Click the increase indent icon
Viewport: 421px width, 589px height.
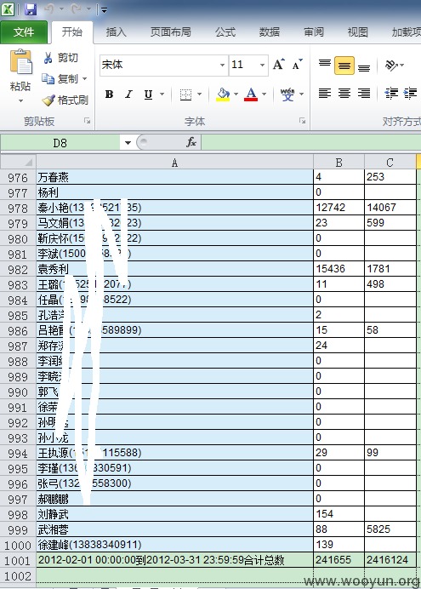coord(411,93)
